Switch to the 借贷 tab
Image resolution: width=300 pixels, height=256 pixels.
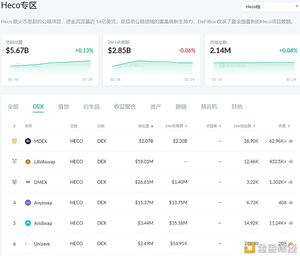pyautogui.click(x=63, y=107)
